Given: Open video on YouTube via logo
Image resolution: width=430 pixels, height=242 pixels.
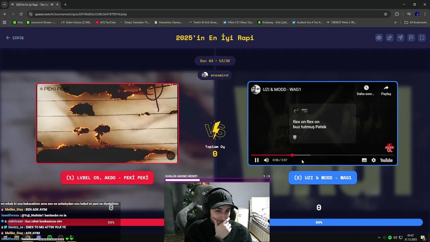Looking at the screenshot, I should click(386, 160).
